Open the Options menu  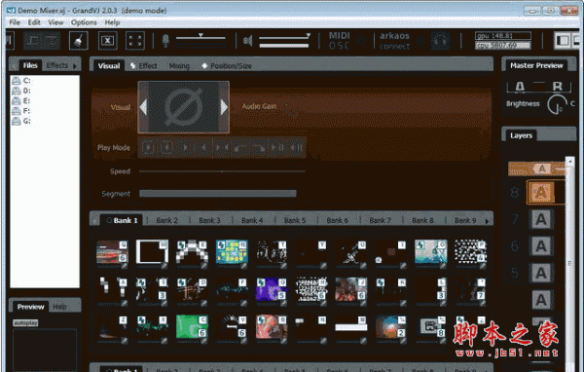point(84,22)
